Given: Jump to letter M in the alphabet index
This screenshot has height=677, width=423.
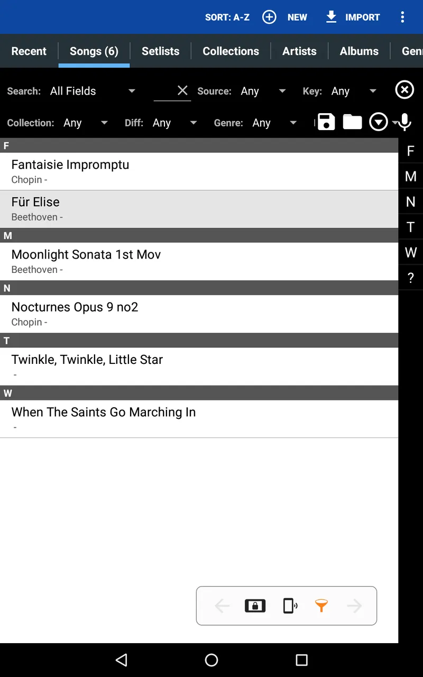Looking at the screenshot, I should click(411, 176).
